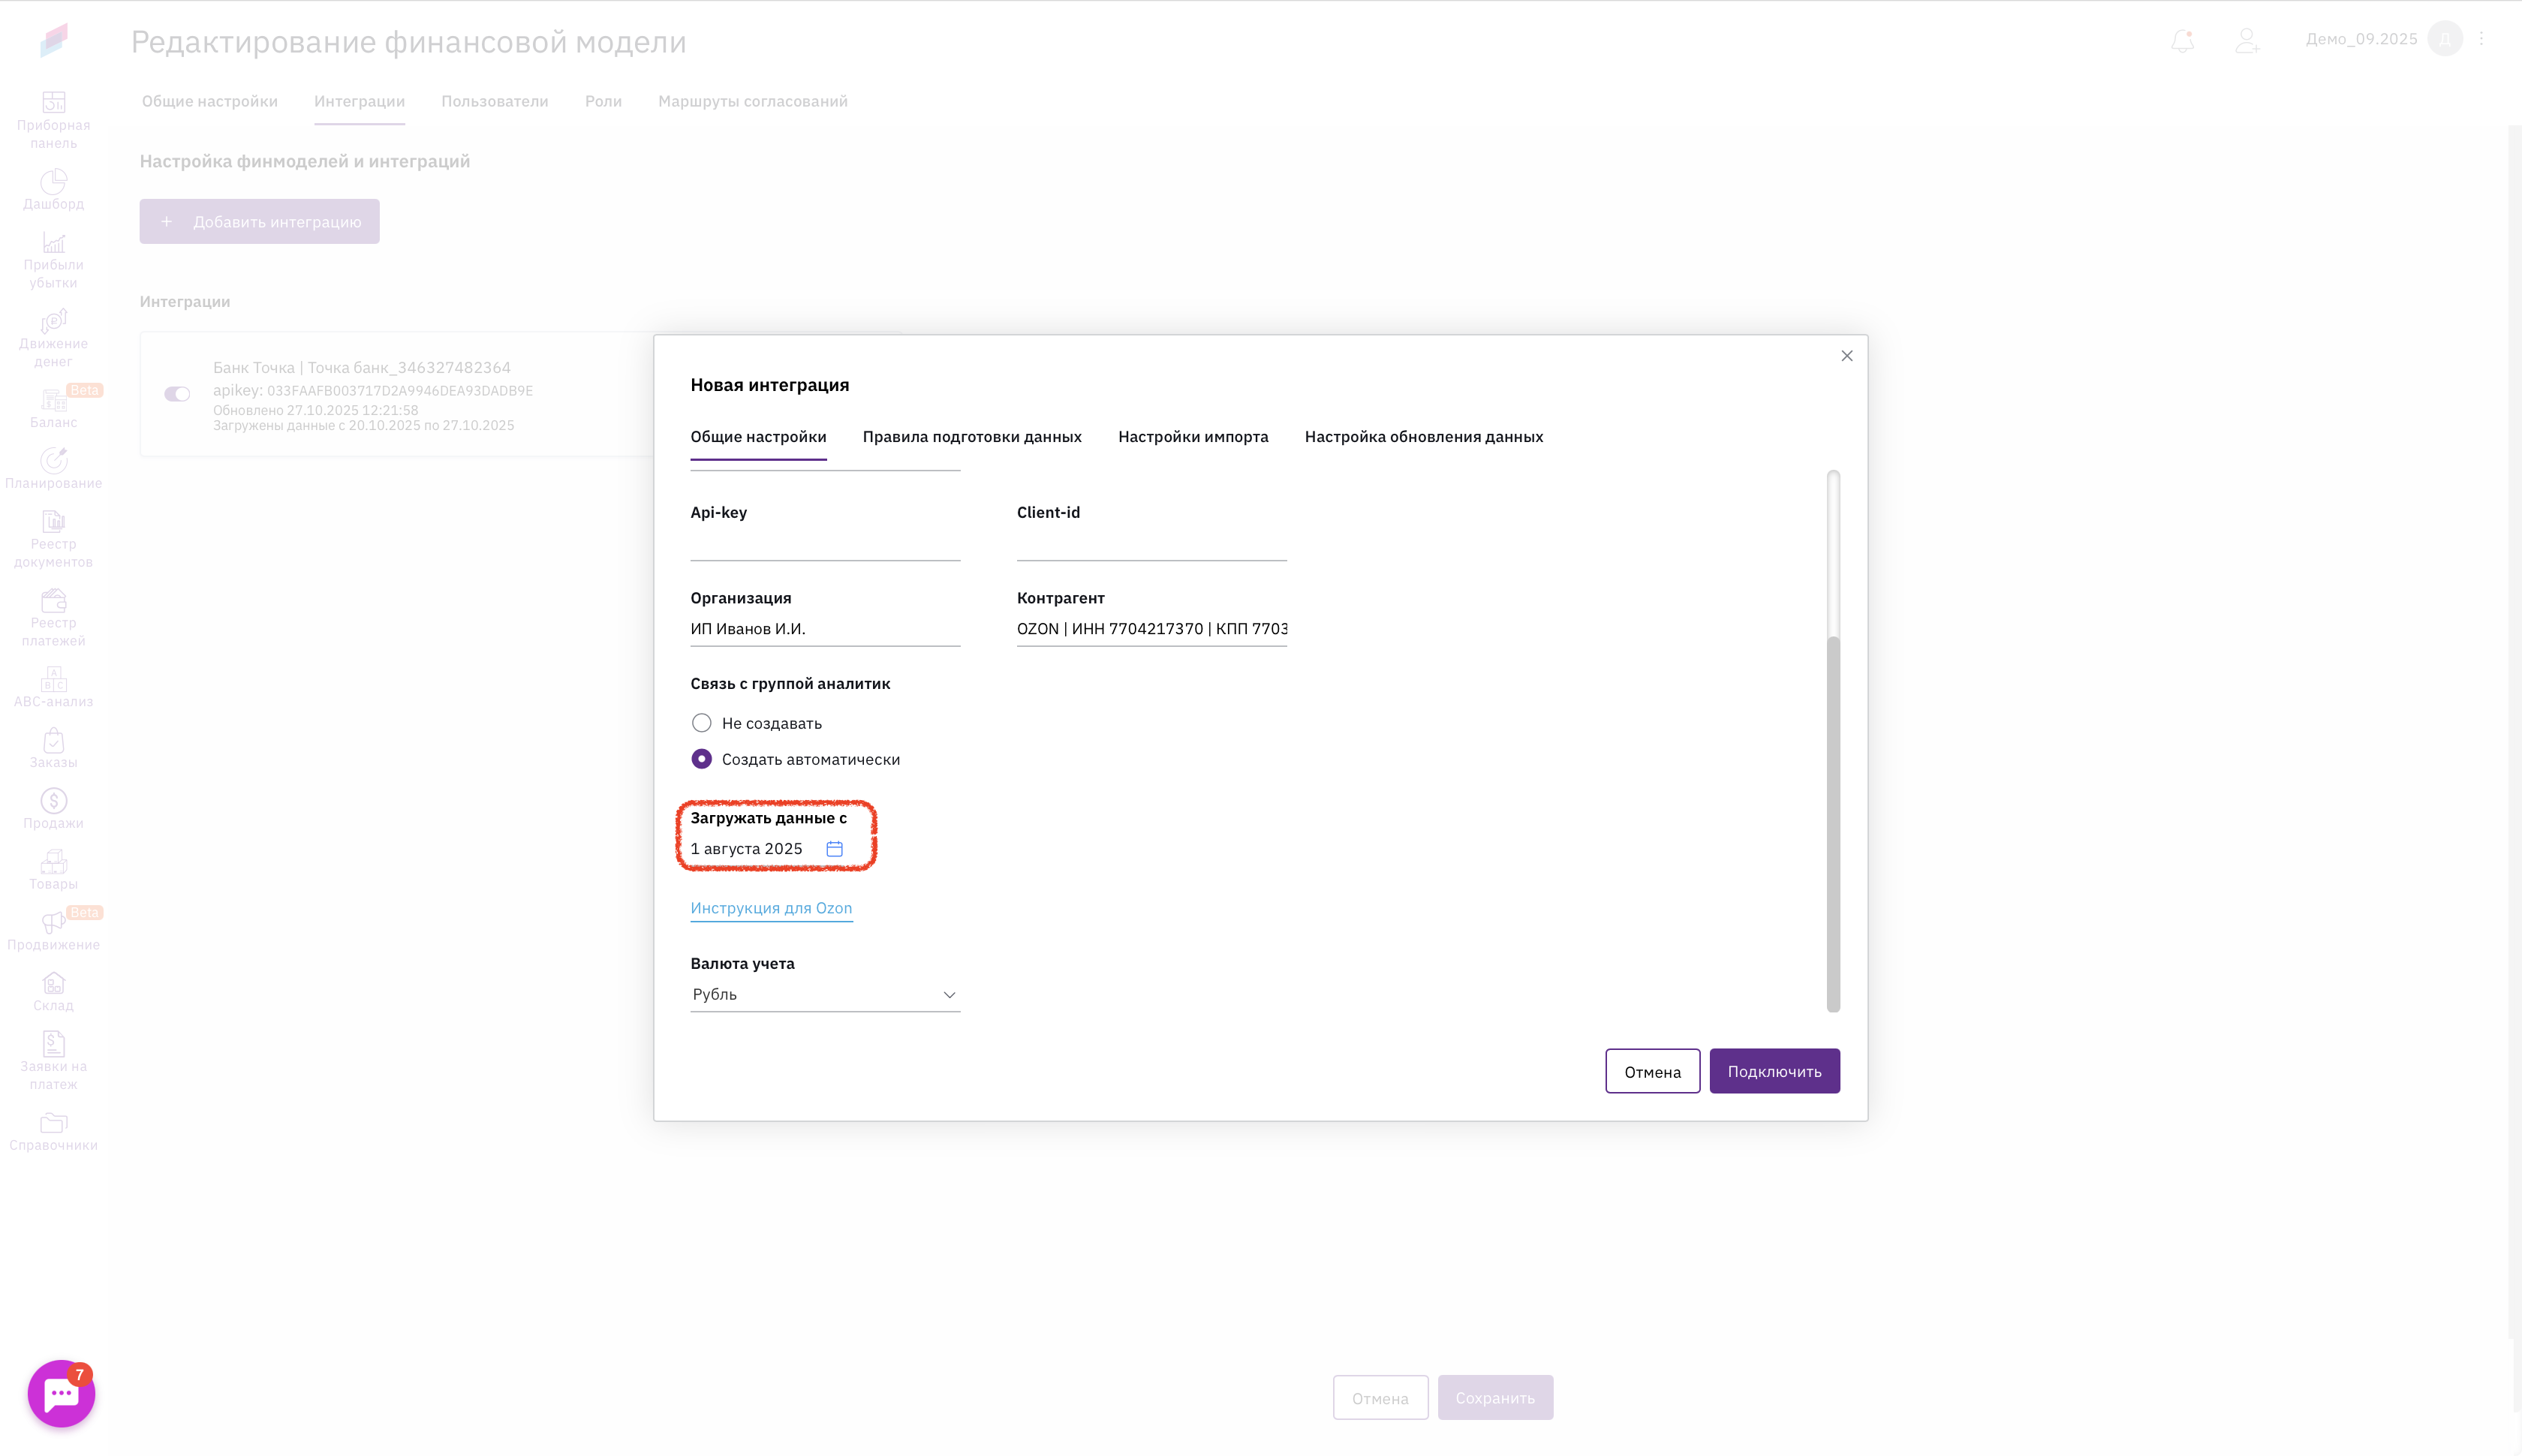The width and height of the screenshot is (2522, 1456).
Task: Open the calendar date picker icon
Action: click(834, 848)
